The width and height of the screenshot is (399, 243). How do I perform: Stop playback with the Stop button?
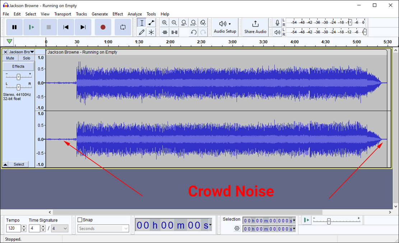point(48,27)
